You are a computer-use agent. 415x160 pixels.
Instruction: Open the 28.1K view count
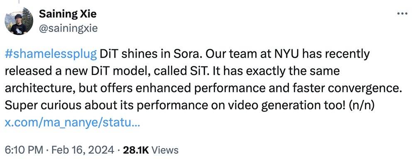[136, 150]
